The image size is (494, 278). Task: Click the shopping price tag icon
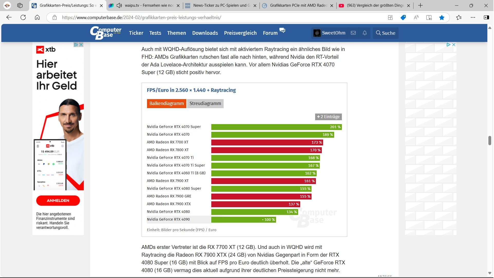point(403,18)
